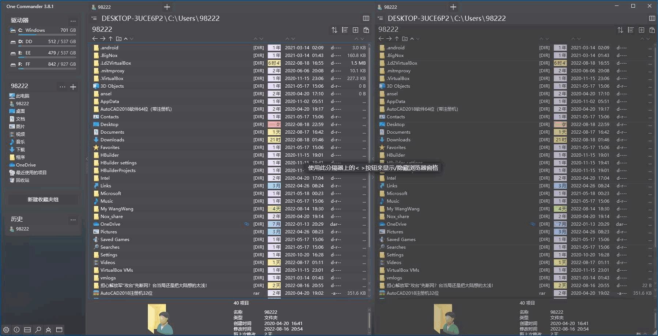Add a favorite with the + next to 98222
This screenshot has height=336, width=658.
coord(73,87)
